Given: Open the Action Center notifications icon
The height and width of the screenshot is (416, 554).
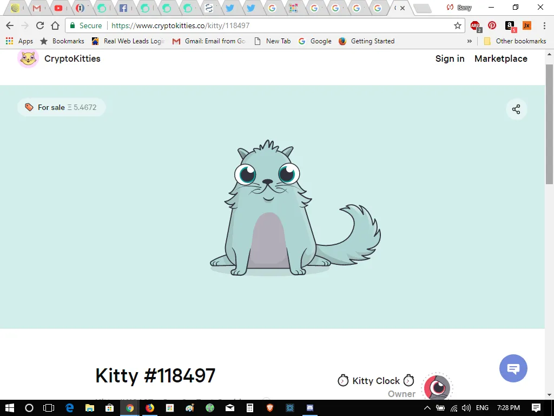Looking at the screenshot, I should [x=536, y=408].
